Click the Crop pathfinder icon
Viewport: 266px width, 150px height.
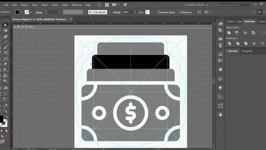(254, 43)
